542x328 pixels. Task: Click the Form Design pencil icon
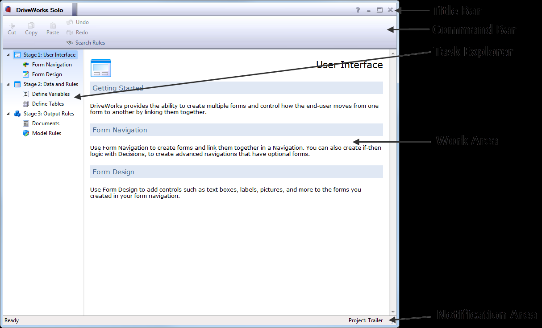click(26, 74)
